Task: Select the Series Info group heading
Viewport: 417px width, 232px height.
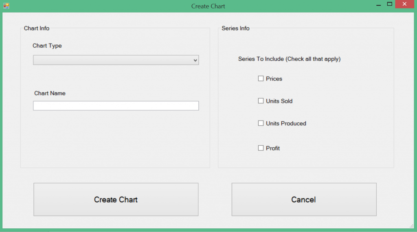Action: coord(235,28)
